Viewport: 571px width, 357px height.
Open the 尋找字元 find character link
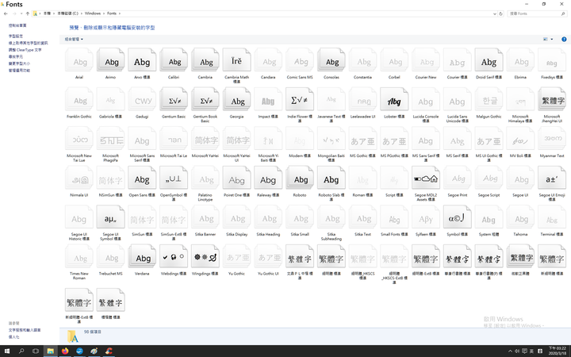click(x=16, y=57)
